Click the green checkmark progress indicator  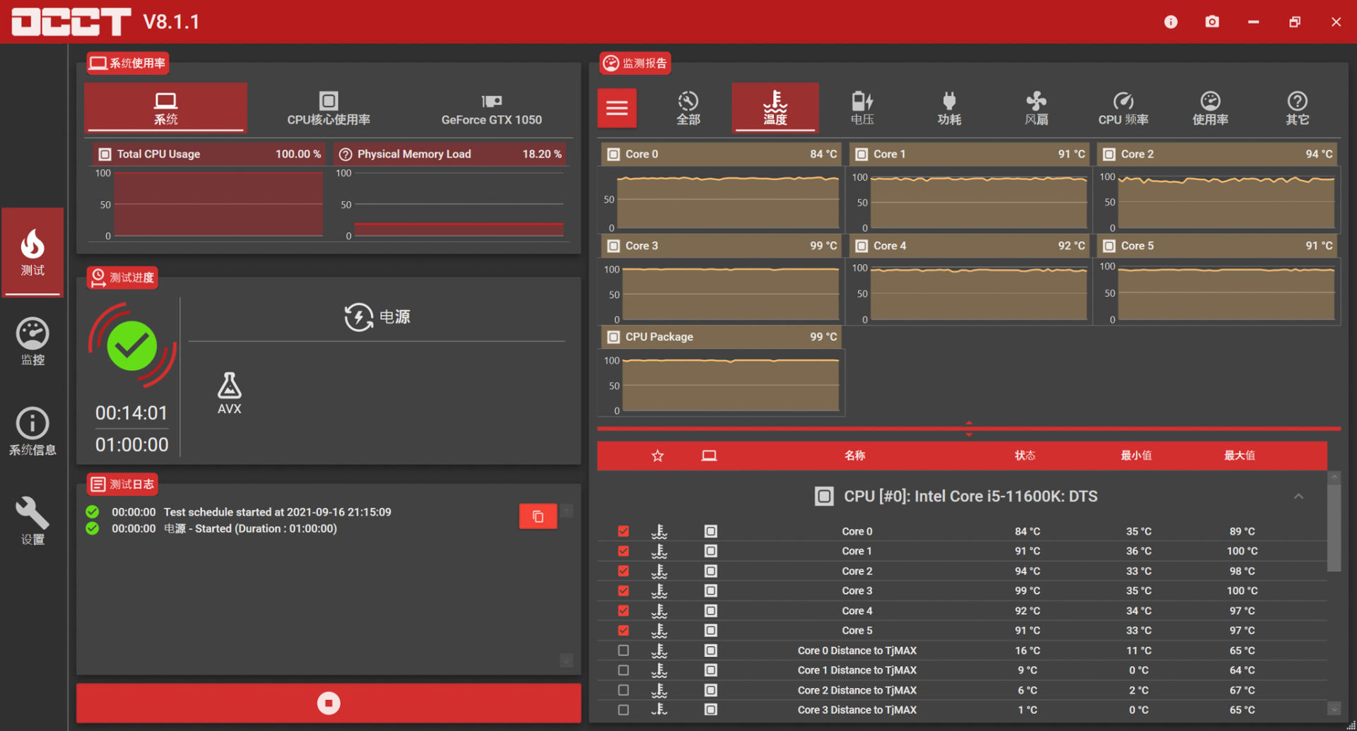coord(132,346)
